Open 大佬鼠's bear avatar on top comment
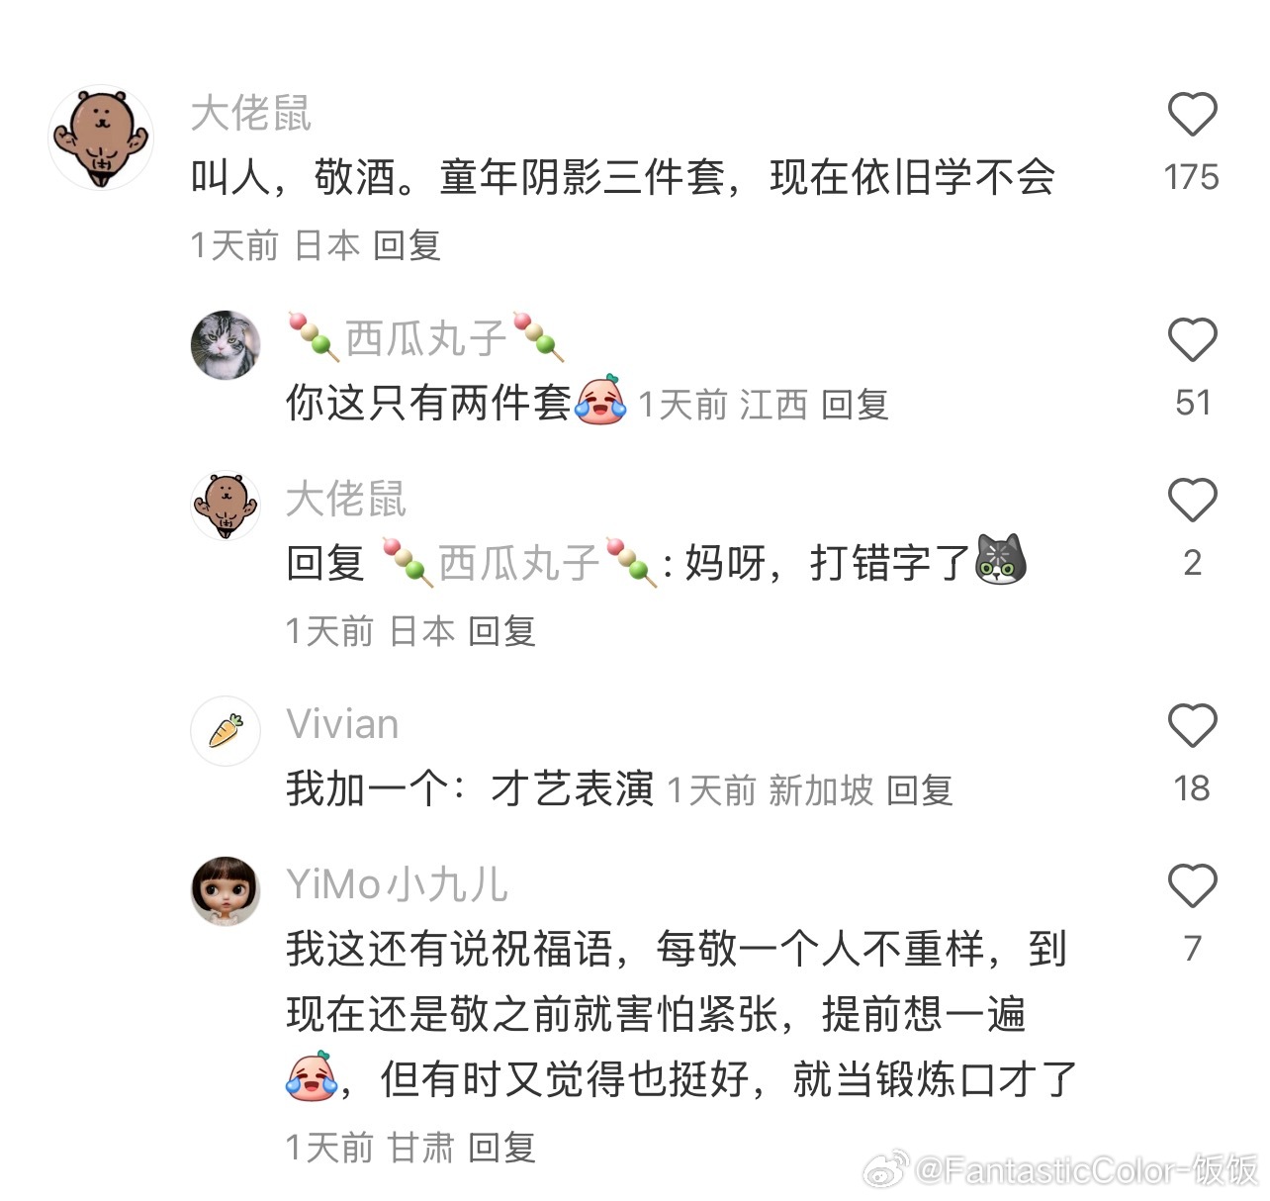1270x1201 pixels. tap(101, 138)
